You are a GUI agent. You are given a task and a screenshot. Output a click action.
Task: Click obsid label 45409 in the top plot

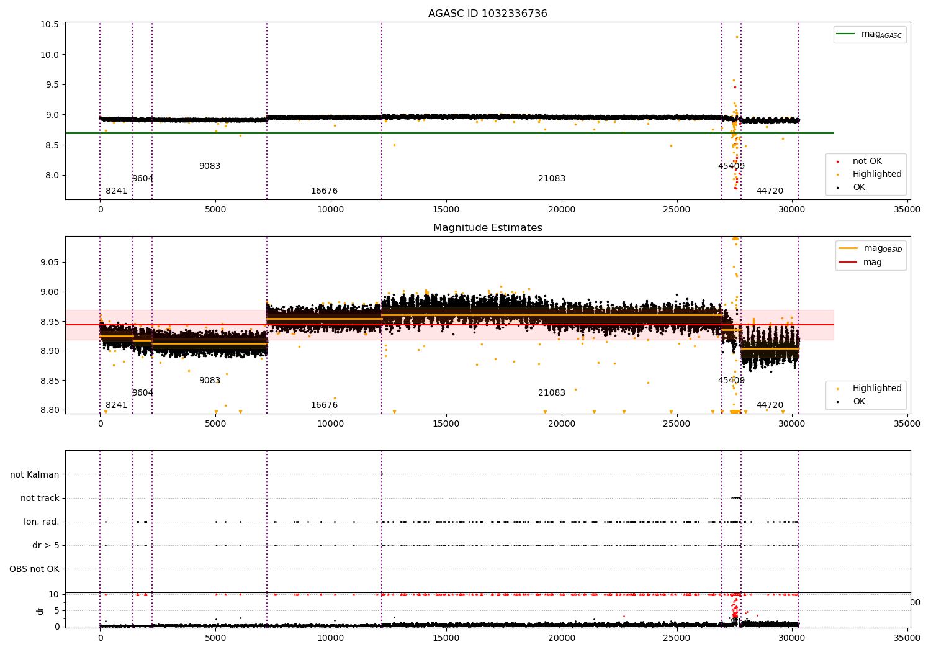point(731,166)
